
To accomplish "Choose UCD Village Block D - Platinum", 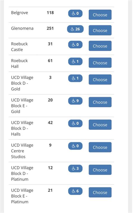I will tap(100, 170).
